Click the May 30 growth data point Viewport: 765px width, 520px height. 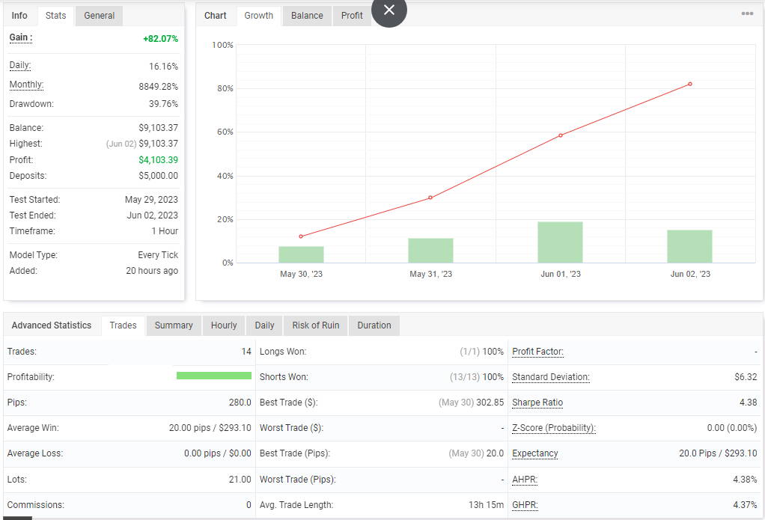[301, 236]
